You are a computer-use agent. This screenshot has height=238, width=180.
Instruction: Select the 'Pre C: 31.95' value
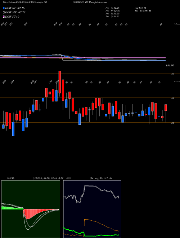coord(113,17)
